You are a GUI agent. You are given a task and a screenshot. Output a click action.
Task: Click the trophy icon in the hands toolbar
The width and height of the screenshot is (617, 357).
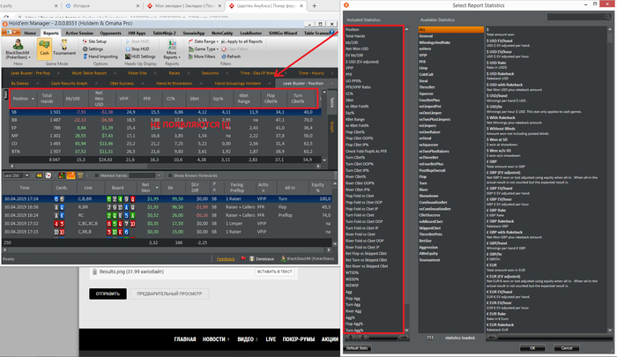[80, 175]
